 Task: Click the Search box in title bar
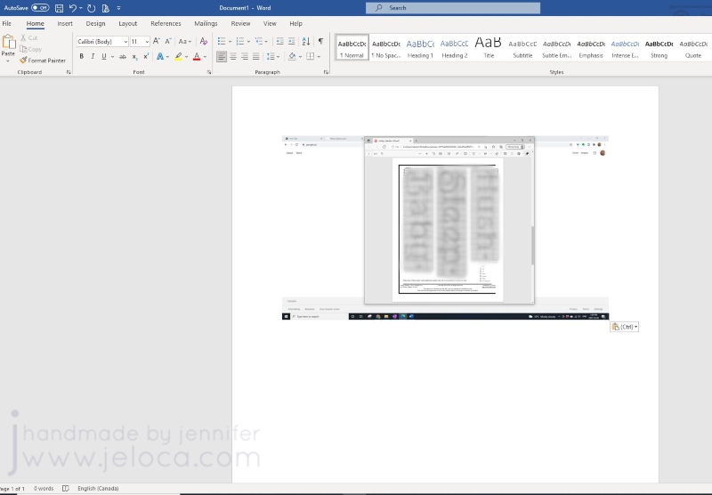point(453,7)
